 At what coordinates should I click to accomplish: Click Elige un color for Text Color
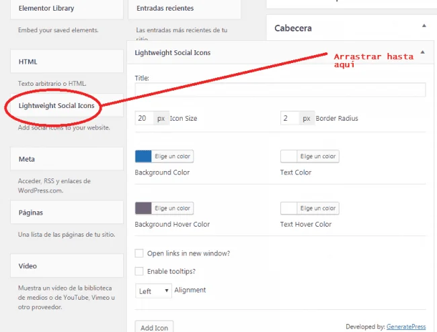[x=318, y=156]
